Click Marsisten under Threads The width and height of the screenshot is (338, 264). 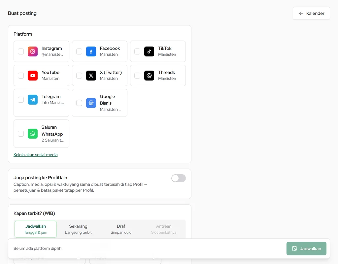tap(167, 79)
